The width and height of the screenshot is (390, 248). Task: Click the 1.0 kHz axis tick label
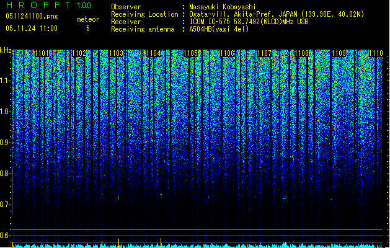[6, 112]
